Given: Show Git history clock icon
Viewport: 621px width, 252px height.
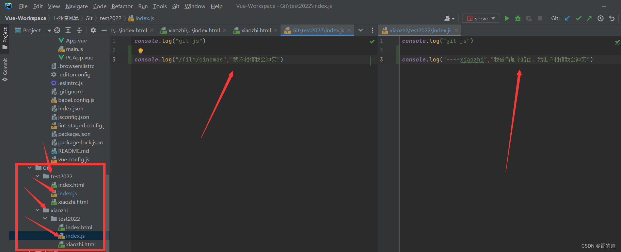Looking at the screenshot, I should 601,18.
